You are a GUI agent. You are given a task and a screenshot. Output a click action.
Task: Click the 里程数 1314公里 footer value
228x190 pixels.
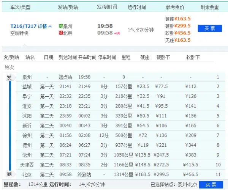coord(38,184)
